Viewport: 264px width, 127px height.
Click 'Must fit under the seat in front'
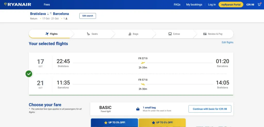157,111
